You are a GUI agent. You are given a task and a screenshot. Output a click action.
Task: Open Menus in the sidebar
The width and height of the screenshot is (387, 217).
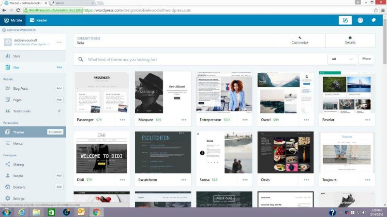[x=18, y=143]
